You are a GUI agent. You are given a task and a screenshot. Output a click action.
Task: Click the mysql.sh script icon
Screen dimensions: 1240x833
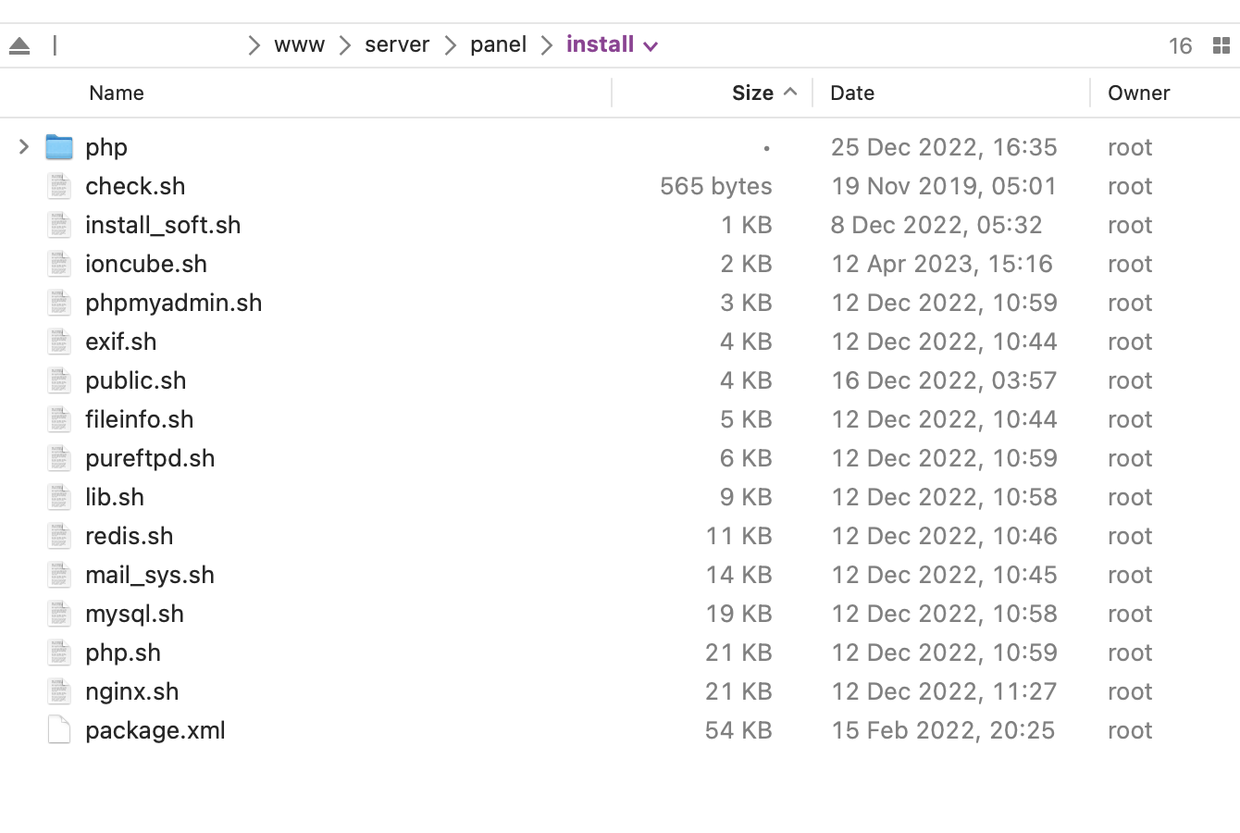click(x=59, y=614)
